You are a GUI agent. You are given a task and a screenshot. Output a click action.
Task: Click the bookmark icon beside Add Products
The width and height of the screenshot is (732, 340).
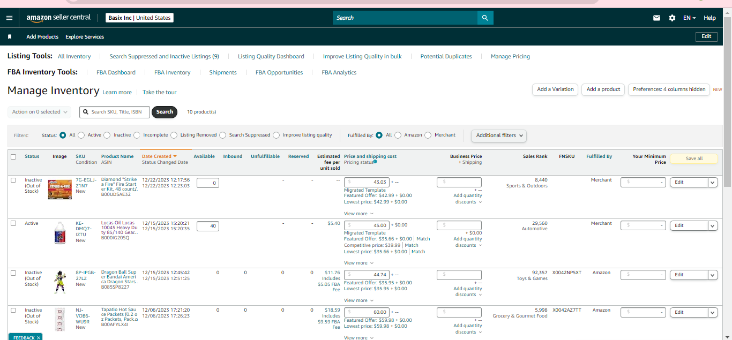click(10, 37)
